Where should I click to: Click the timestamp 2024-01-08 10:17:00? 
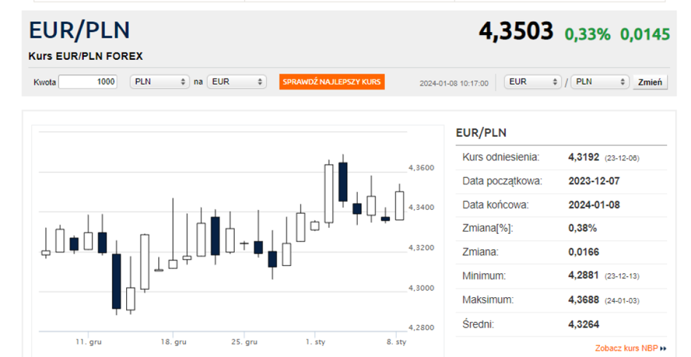[x=454, y=83]
